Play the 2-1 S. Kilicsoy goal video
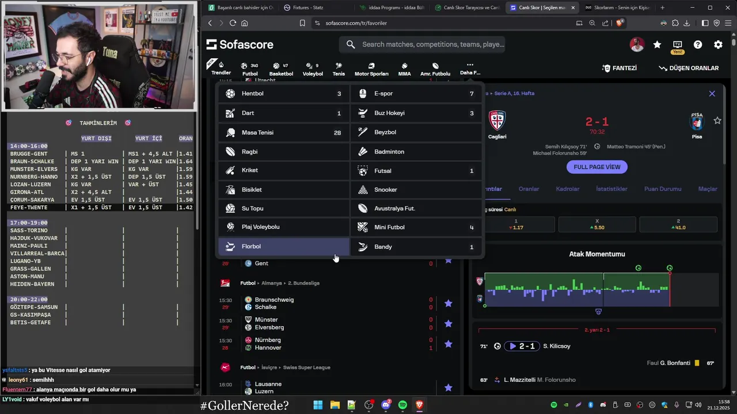The width and height of the screenshot is (737, 414). 522,346
